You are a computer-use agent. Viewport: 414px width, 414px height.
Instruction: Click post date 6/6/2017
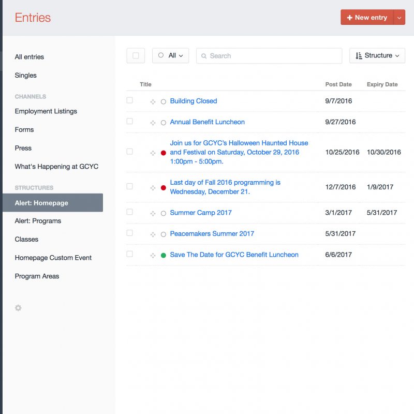(x=338, y=255)
